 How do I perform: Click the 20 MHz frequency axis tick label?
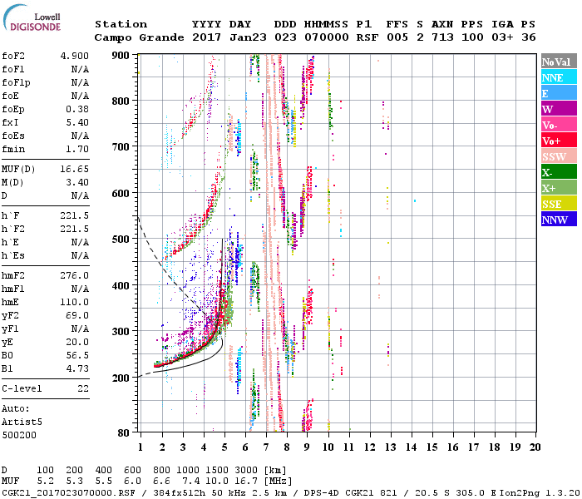(x=535, y=447)
